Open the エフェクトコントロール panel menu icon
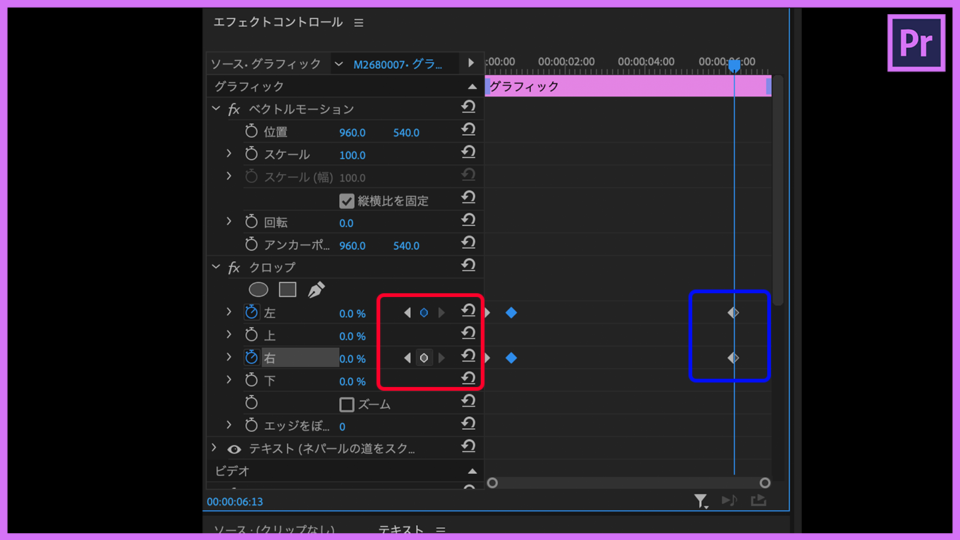 (x=358, y=22)
